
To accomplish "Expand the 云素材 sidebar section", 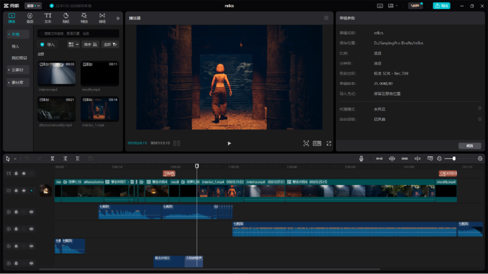I will pyautogui.click(x=19, y=70).
